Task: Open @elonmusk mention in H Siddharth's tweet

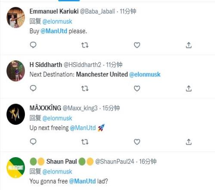Action: [x=145, y=74]
